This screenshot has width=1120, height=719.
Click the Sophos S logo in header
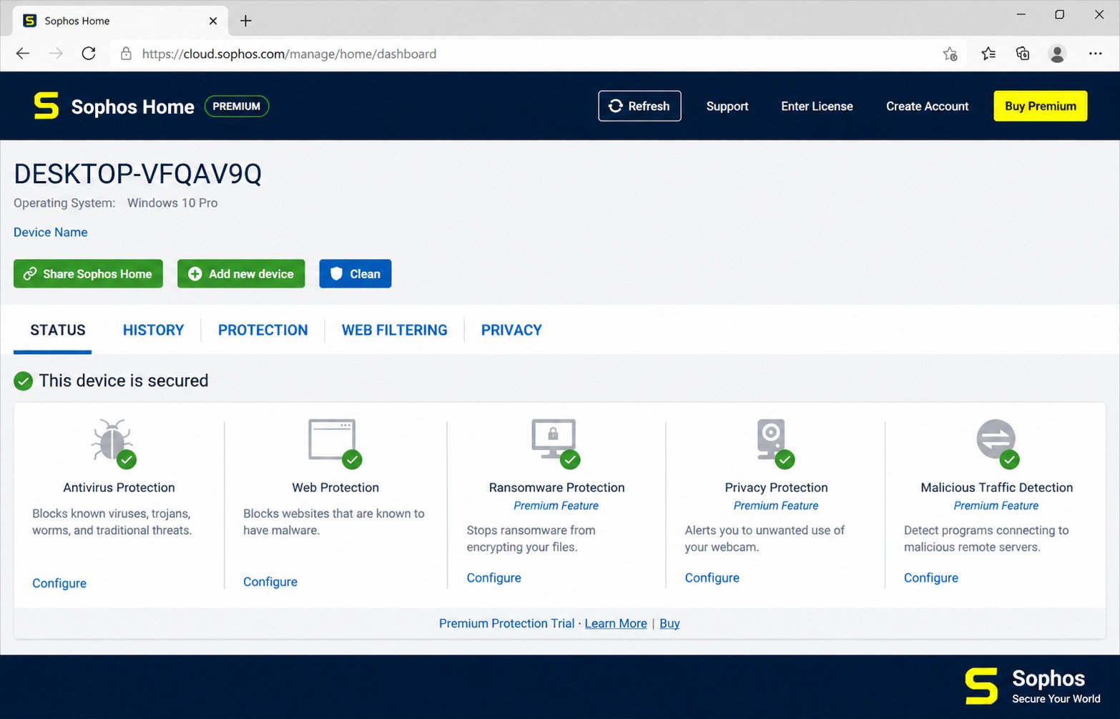46,106
